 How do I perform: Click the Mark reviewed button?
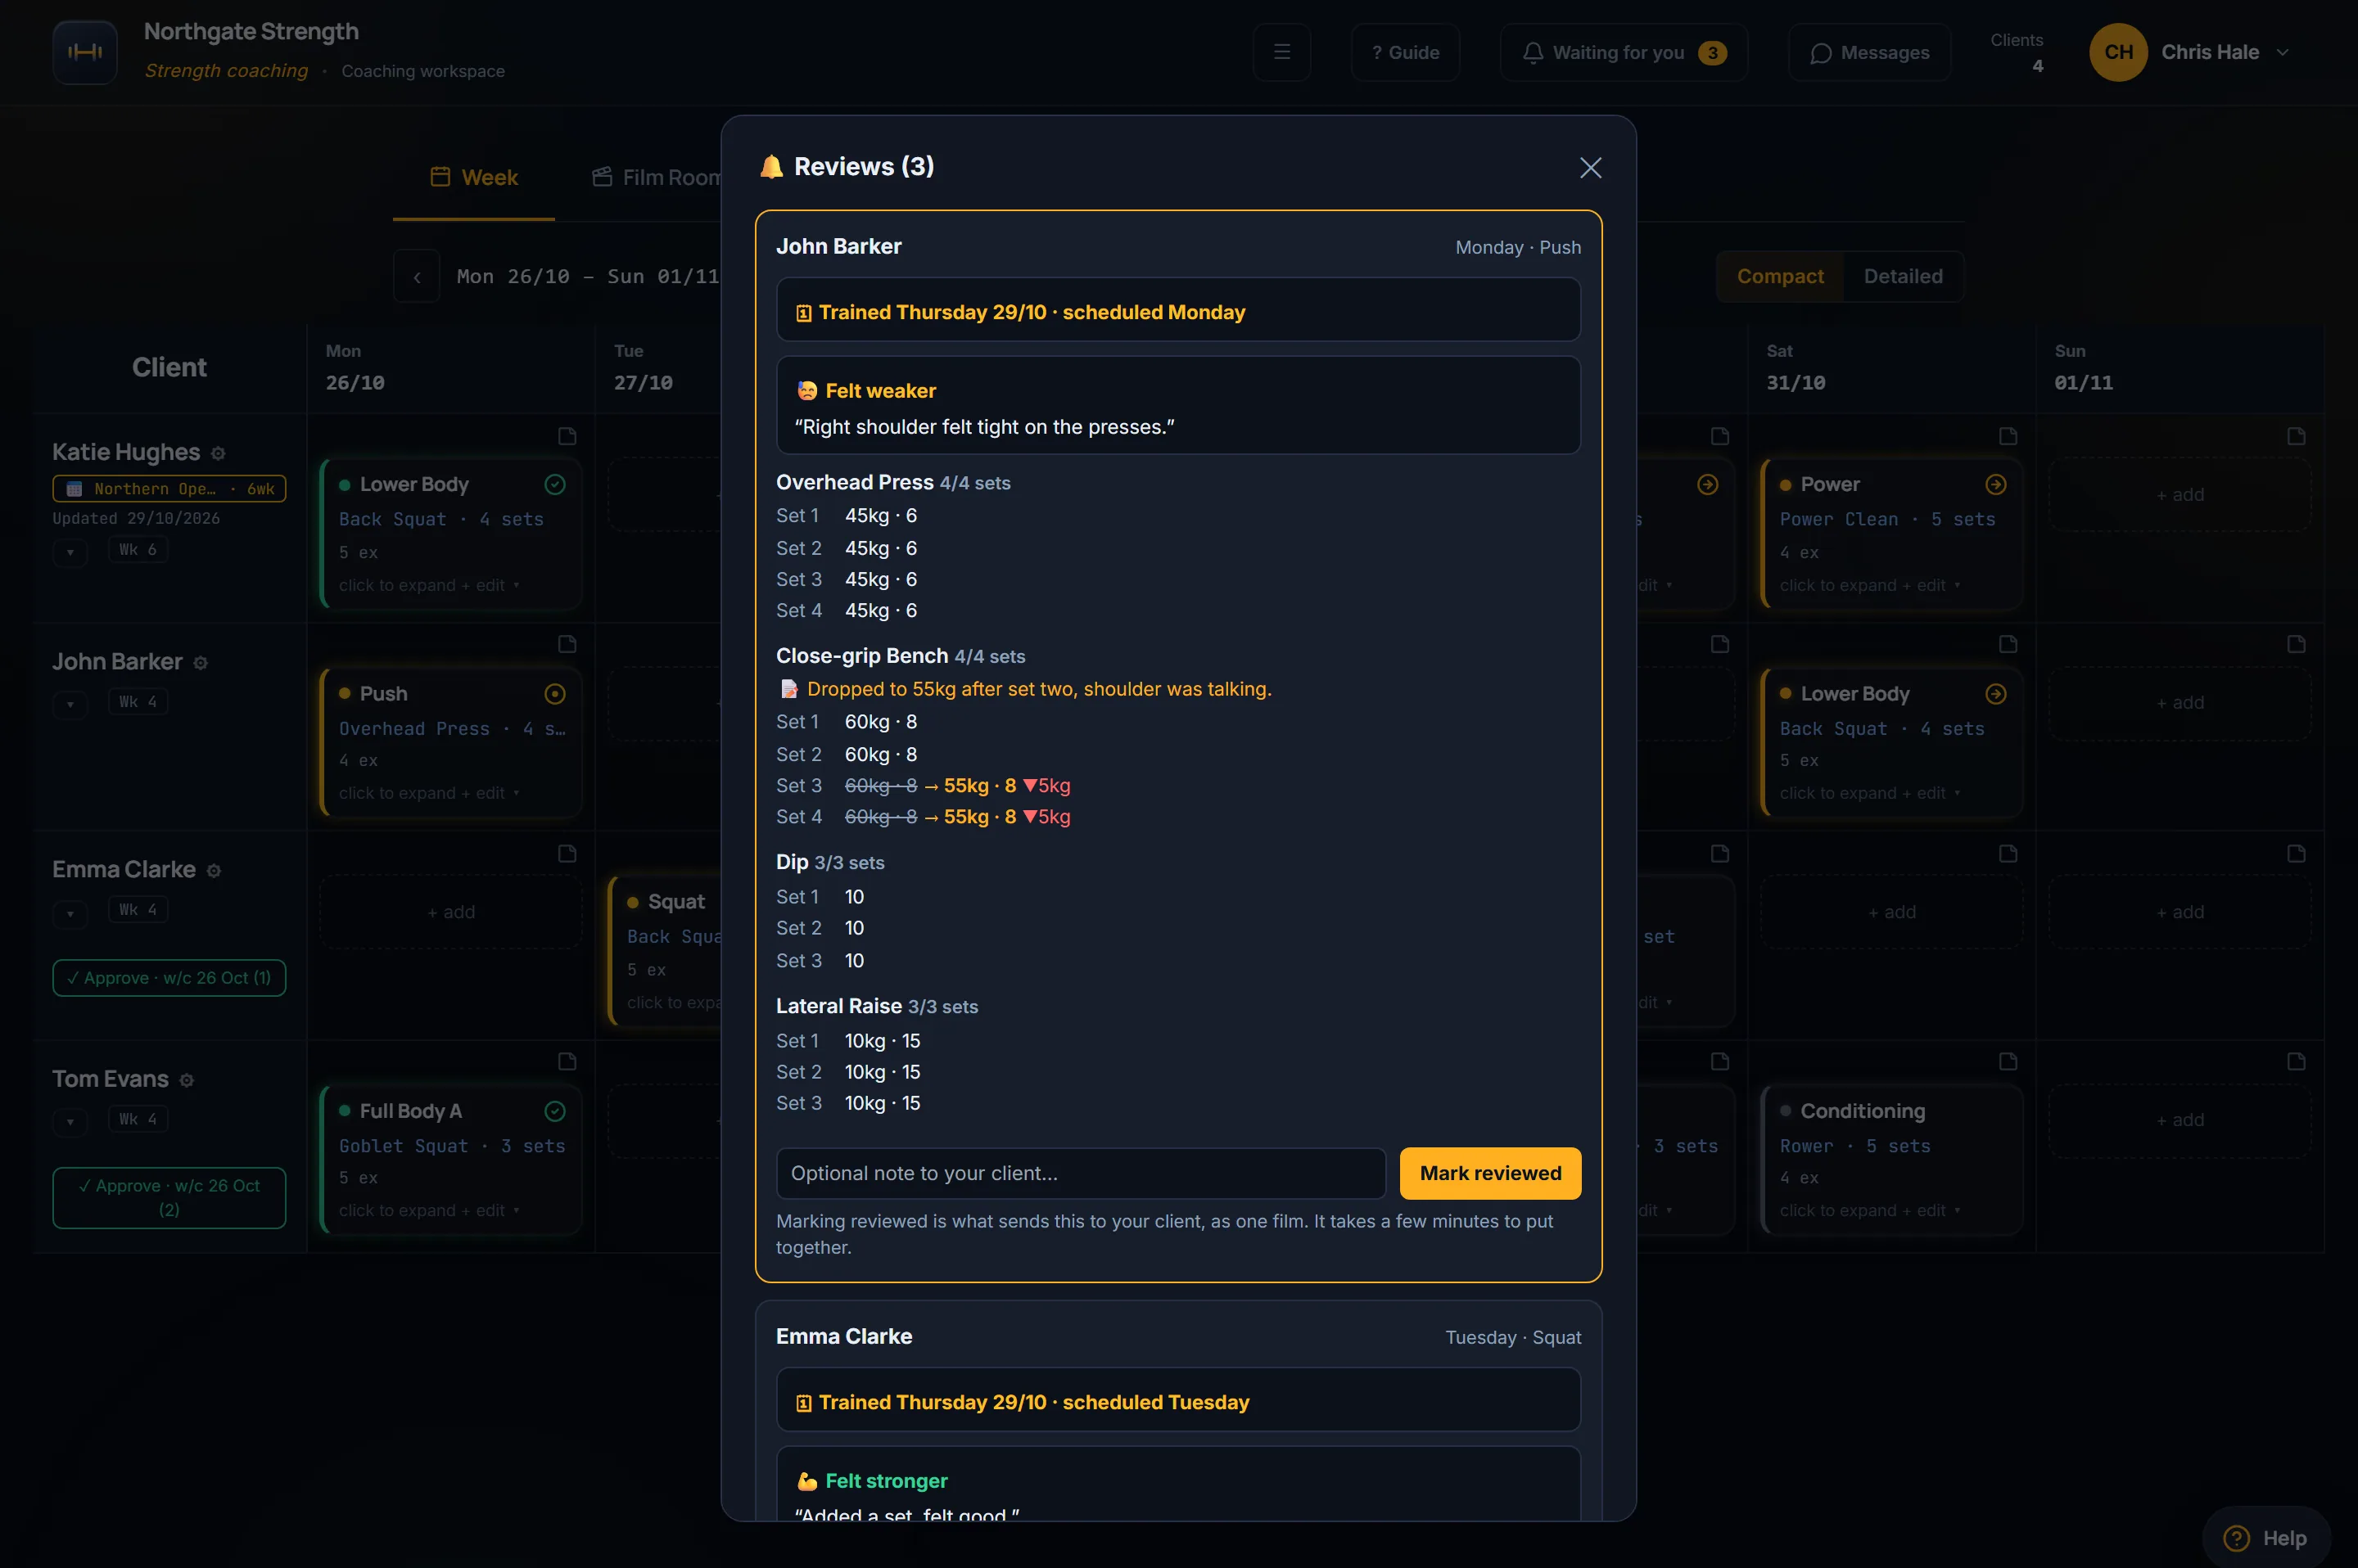[1489, 1173]
